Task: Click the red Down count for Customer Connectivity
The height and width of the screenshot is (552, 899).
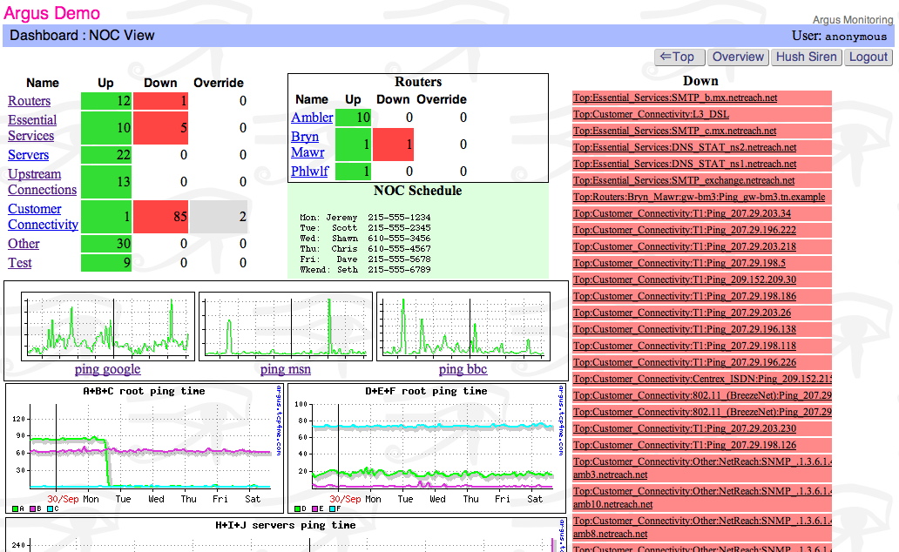Action: (160, 217)
